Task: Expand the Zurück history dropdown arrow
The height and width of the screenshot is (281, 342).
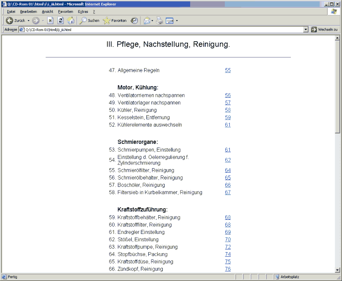Action: [28, 21]
